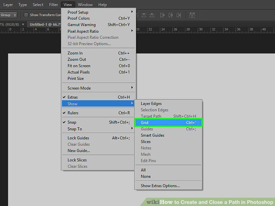Choose Print Size

point(99,78)
